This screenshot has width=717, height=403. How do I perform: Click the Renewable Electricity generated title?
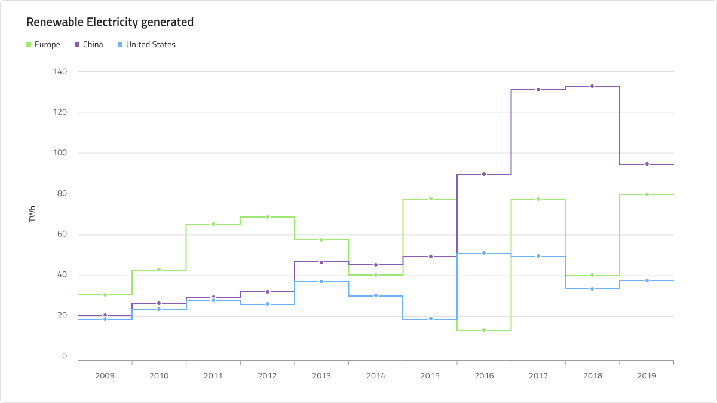[110, 22]
